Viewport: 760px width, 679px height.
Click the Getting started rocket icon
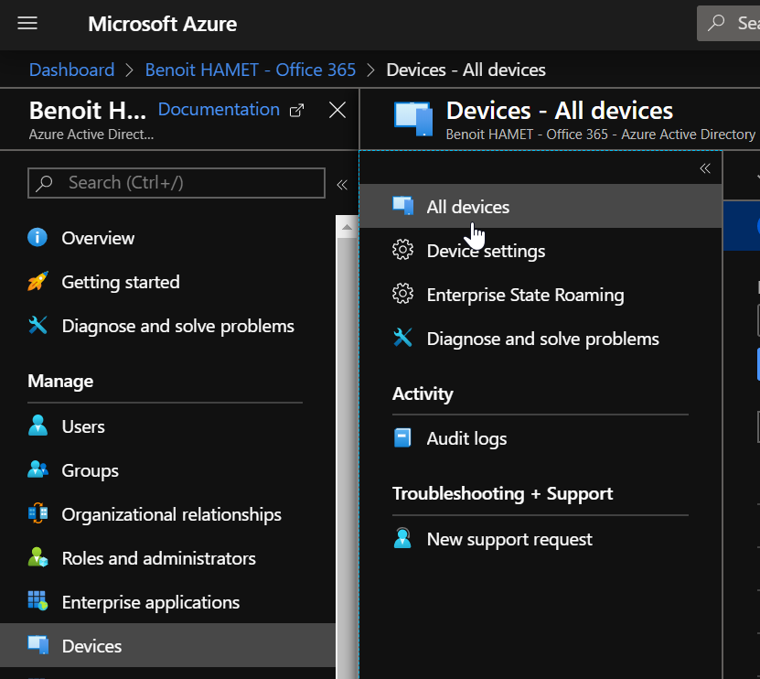tap(37, 282)
